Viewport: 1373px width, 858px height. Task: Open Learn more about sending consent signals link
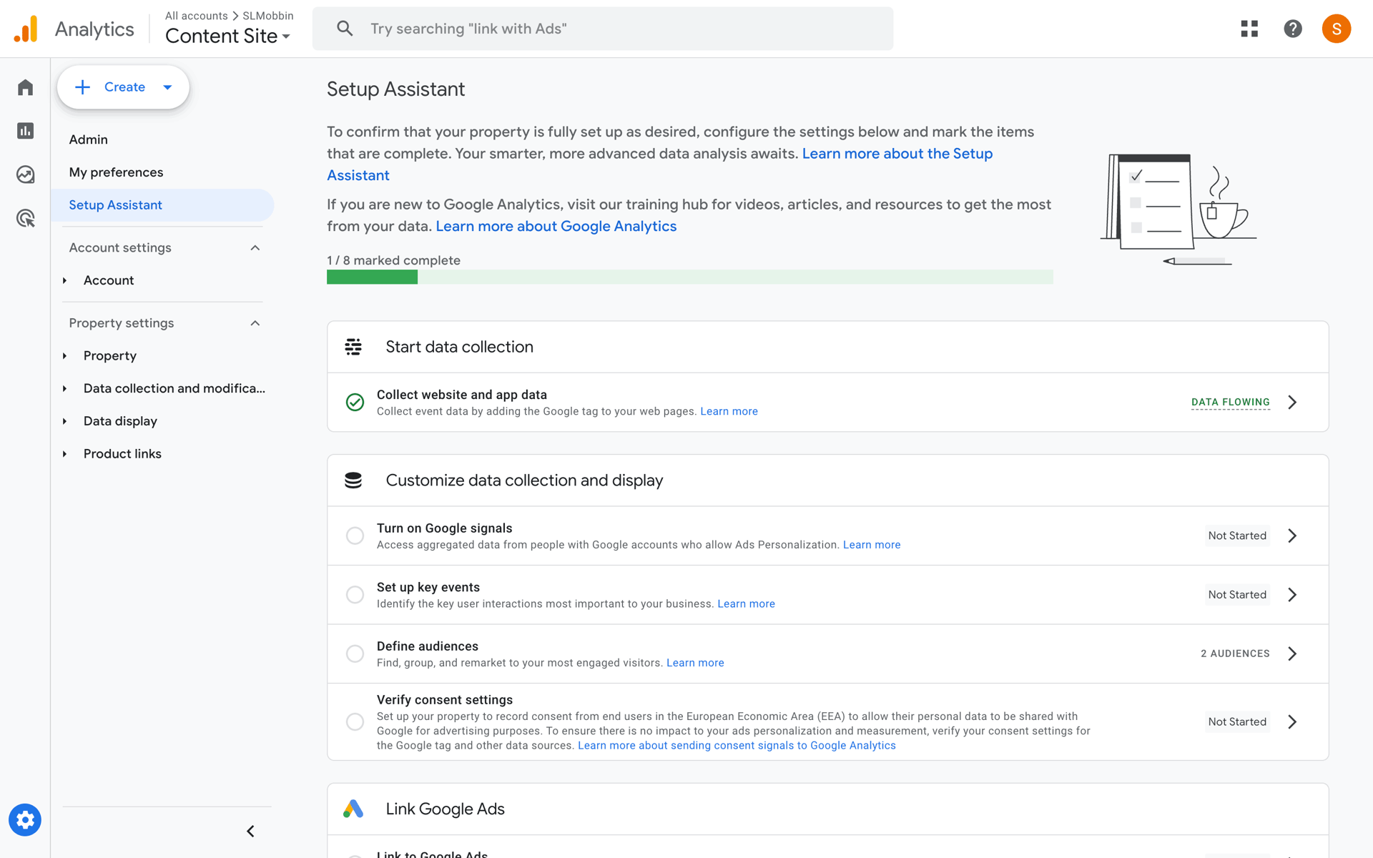point(737,745)
